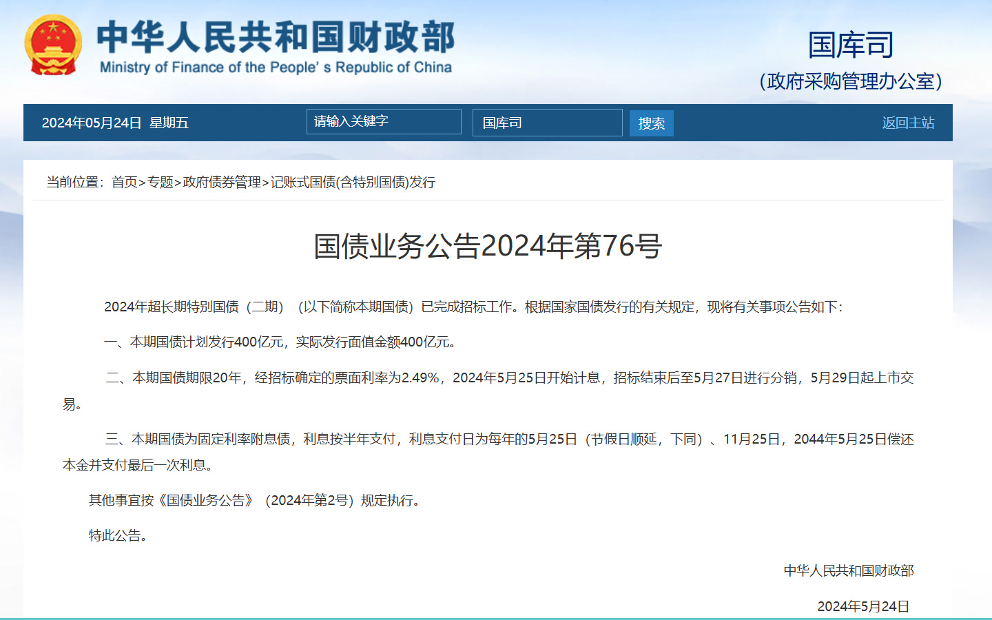Click the 国库司 heading at top right
Screen dimensions: 992x620
(850, 45)
